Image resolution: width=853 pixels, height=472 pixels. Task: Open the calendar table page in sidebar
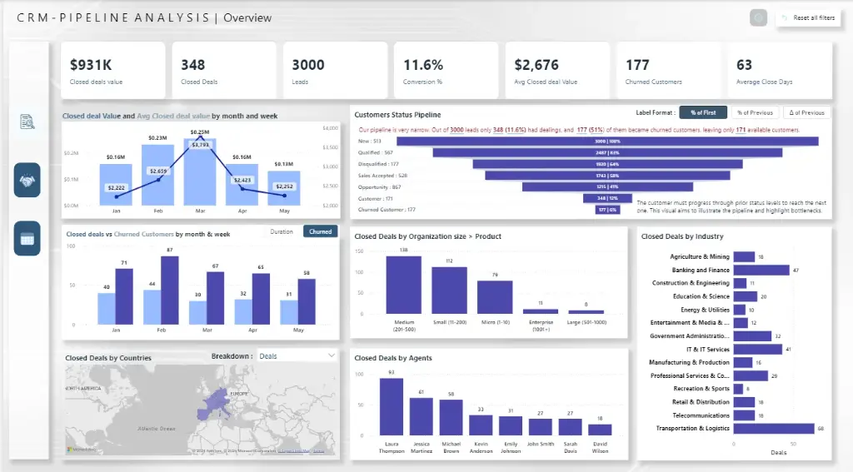pyautogui.click(x=27, y=238)
